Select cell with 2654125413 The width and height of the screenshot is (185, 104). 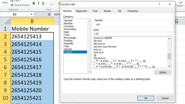coord(32,36)
